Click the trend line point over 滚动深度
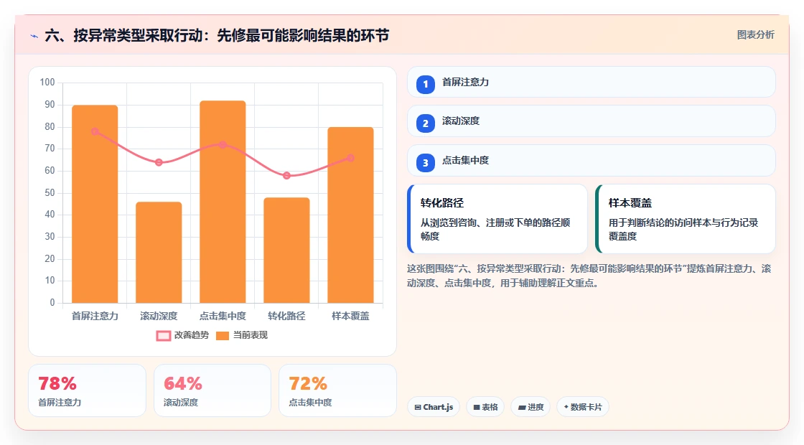Screen dimensions: 804x445 (159, 162)
